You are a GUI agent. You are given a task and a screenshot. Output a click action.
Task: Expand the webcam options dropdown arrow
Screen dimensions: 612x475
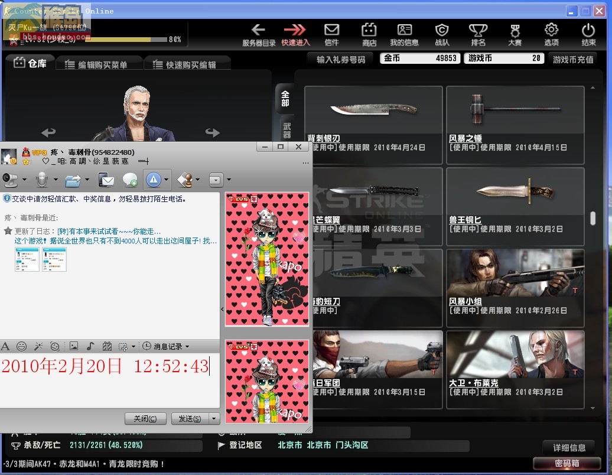click(x=25, y=180)
